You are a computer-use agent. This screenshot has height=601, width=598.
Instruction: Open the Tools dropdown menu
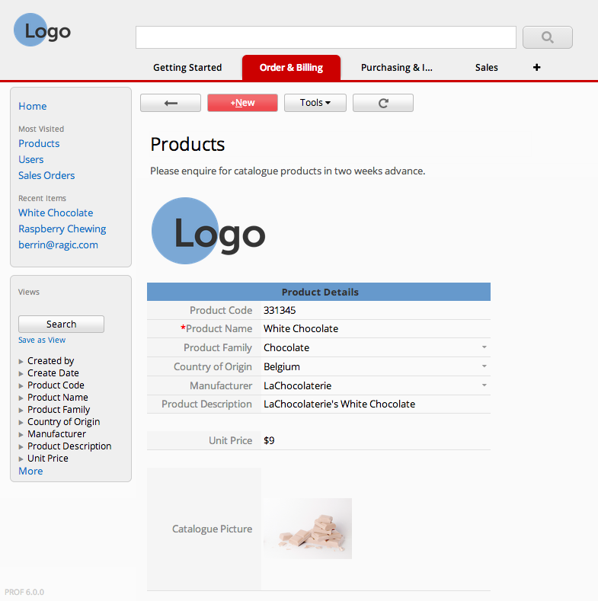tap(315, 103)
